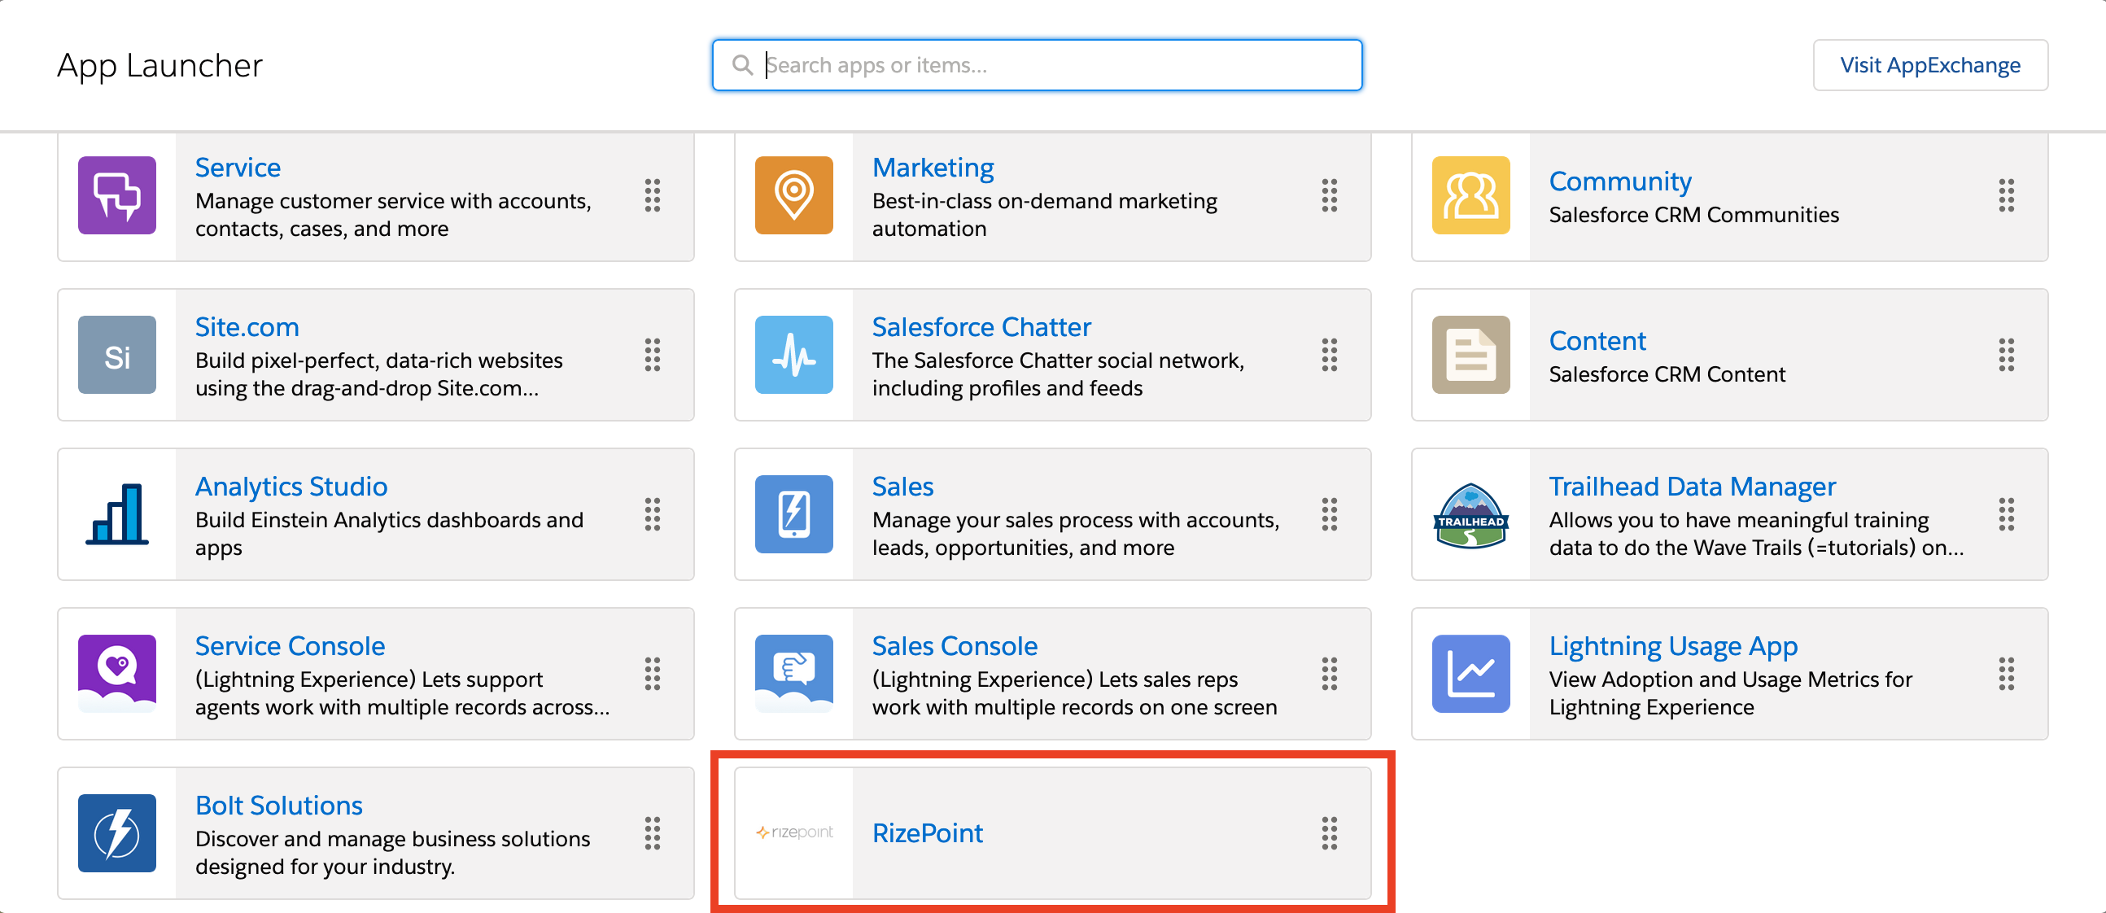Launch the Lightning Usage App link
Screen dimensions: 2106x913
click(1673, 646)
